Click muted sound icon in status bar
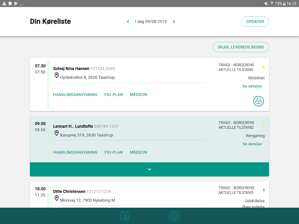This screenshot has width=299, height=224. pyautogui.click(x=266, y=3)
